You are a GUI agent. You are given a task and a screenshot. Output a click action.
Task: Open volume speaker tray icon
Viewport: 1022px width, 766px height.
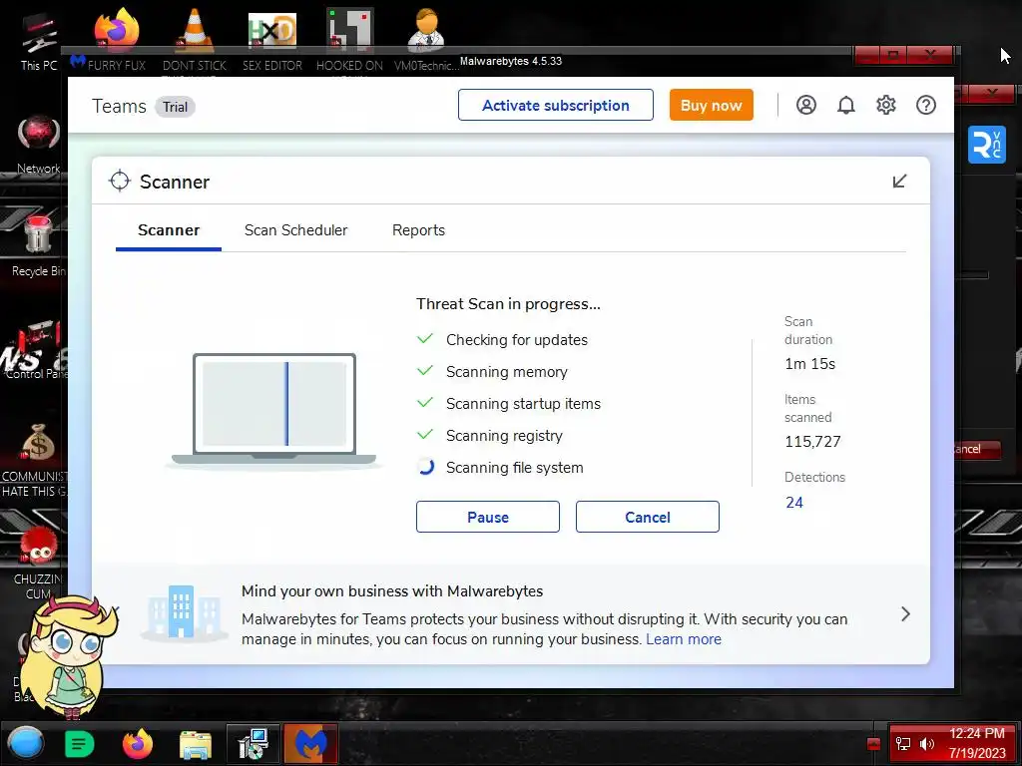pos(926,744)
